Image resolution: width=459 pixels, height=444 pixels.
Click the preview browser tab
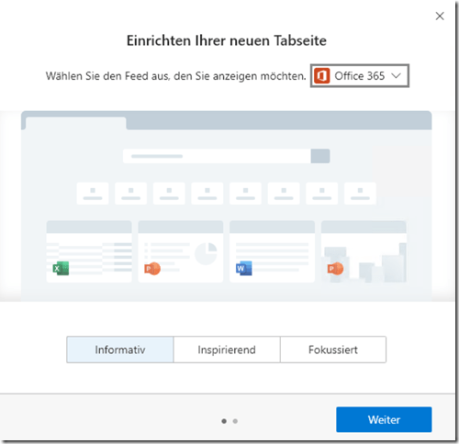click(76, 123)
